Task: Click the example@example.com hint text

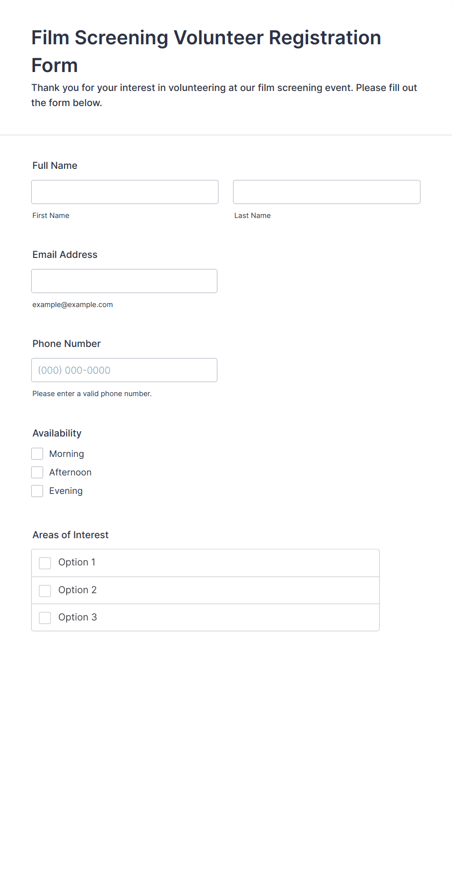Action: (73, 305)
